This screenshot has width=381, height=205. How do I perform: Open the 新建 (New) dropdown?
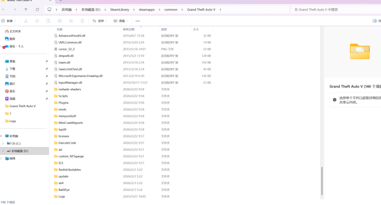pos(8,21)
